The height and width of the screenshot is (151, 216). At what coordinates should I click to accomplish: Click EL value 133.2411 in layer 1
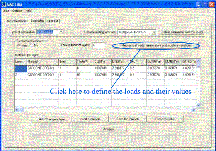[x=102, y=69]
